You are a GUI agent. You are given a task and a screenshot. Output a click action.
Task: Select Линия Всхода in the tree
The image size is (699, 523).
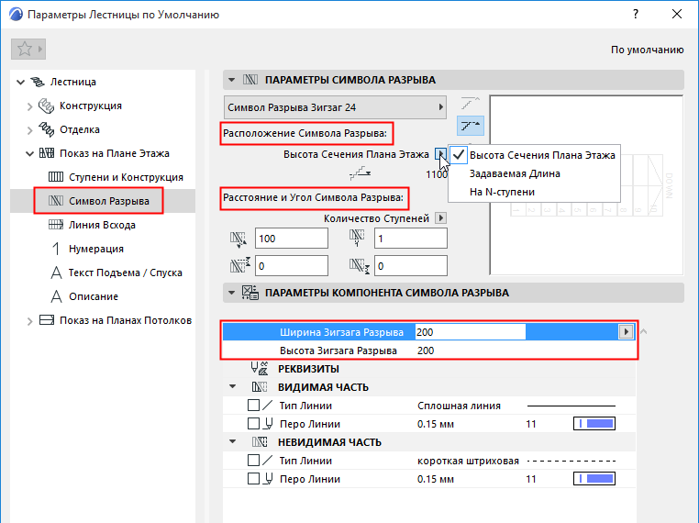point(102,225)
